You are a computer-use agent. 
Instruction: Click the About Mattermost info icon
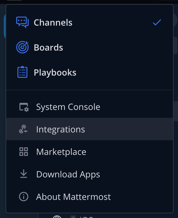24,196
